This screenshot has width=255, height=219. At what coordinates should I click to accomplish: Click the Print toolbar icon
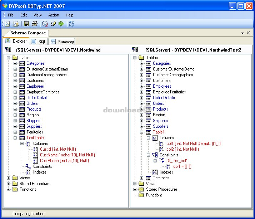(x=35, y=24)
